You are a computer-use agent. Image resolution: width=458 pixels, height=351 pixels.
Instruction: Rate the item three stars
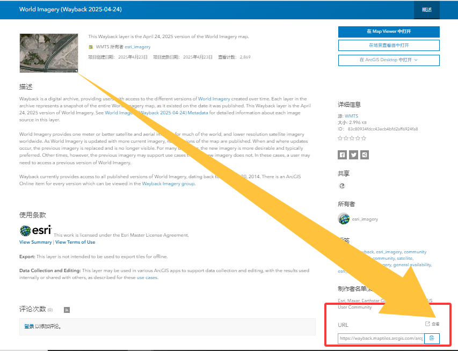point(352,138)
